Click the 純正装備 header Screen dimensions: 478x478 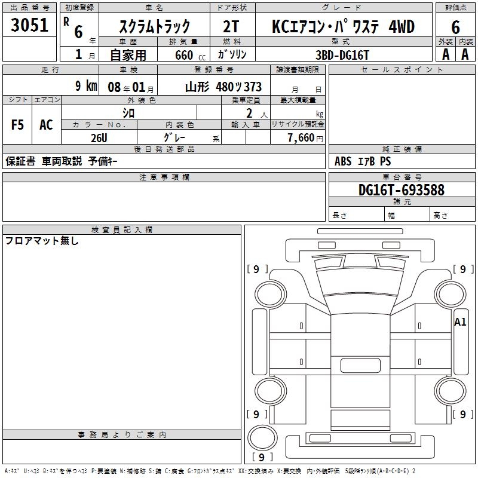[402, 149]
